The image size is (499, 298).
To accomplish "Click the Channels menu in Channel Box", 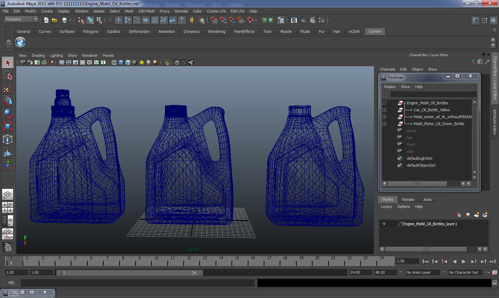I will [x=387, y=69].
